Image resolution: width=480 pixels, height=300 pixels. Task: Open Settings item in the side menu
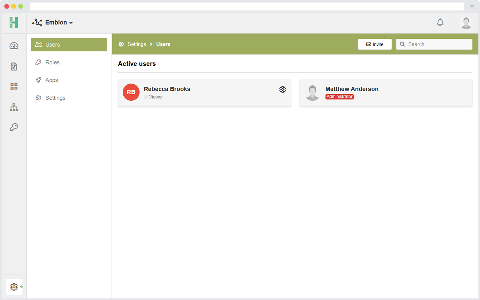click(x=55, y=98)
